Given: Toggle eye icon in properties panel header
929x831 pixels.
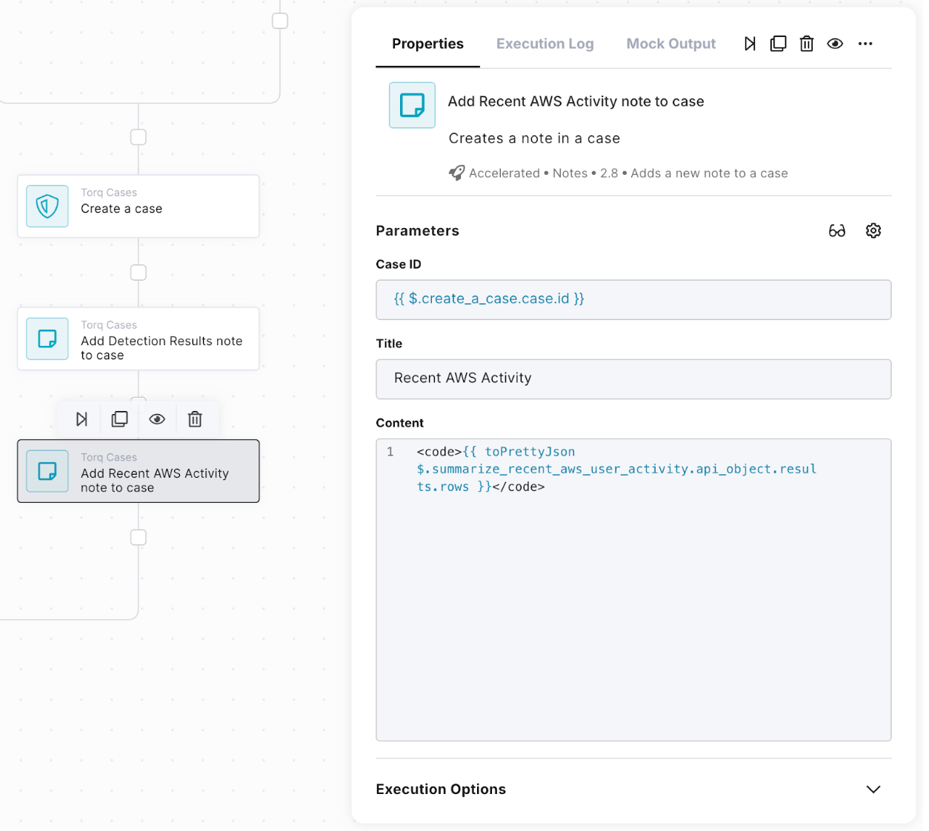Looking at the screenshot, I should 835,44.
